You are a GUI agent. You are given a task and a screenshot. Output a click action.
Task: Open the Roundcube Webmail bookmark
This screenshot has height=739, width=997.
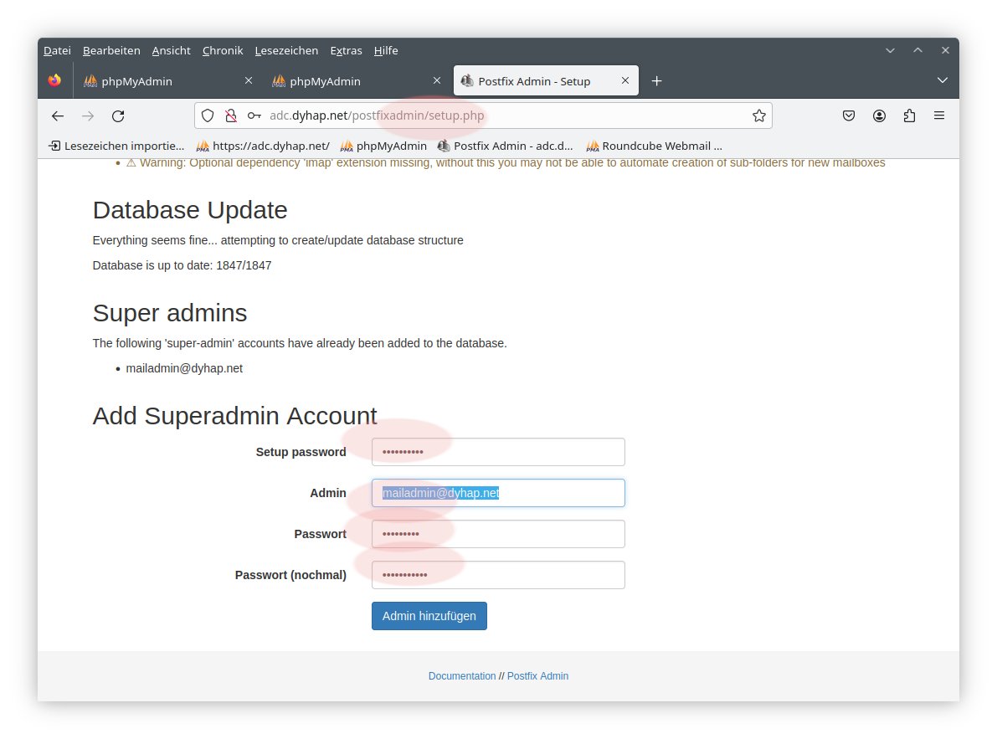[x=654, y=146]
